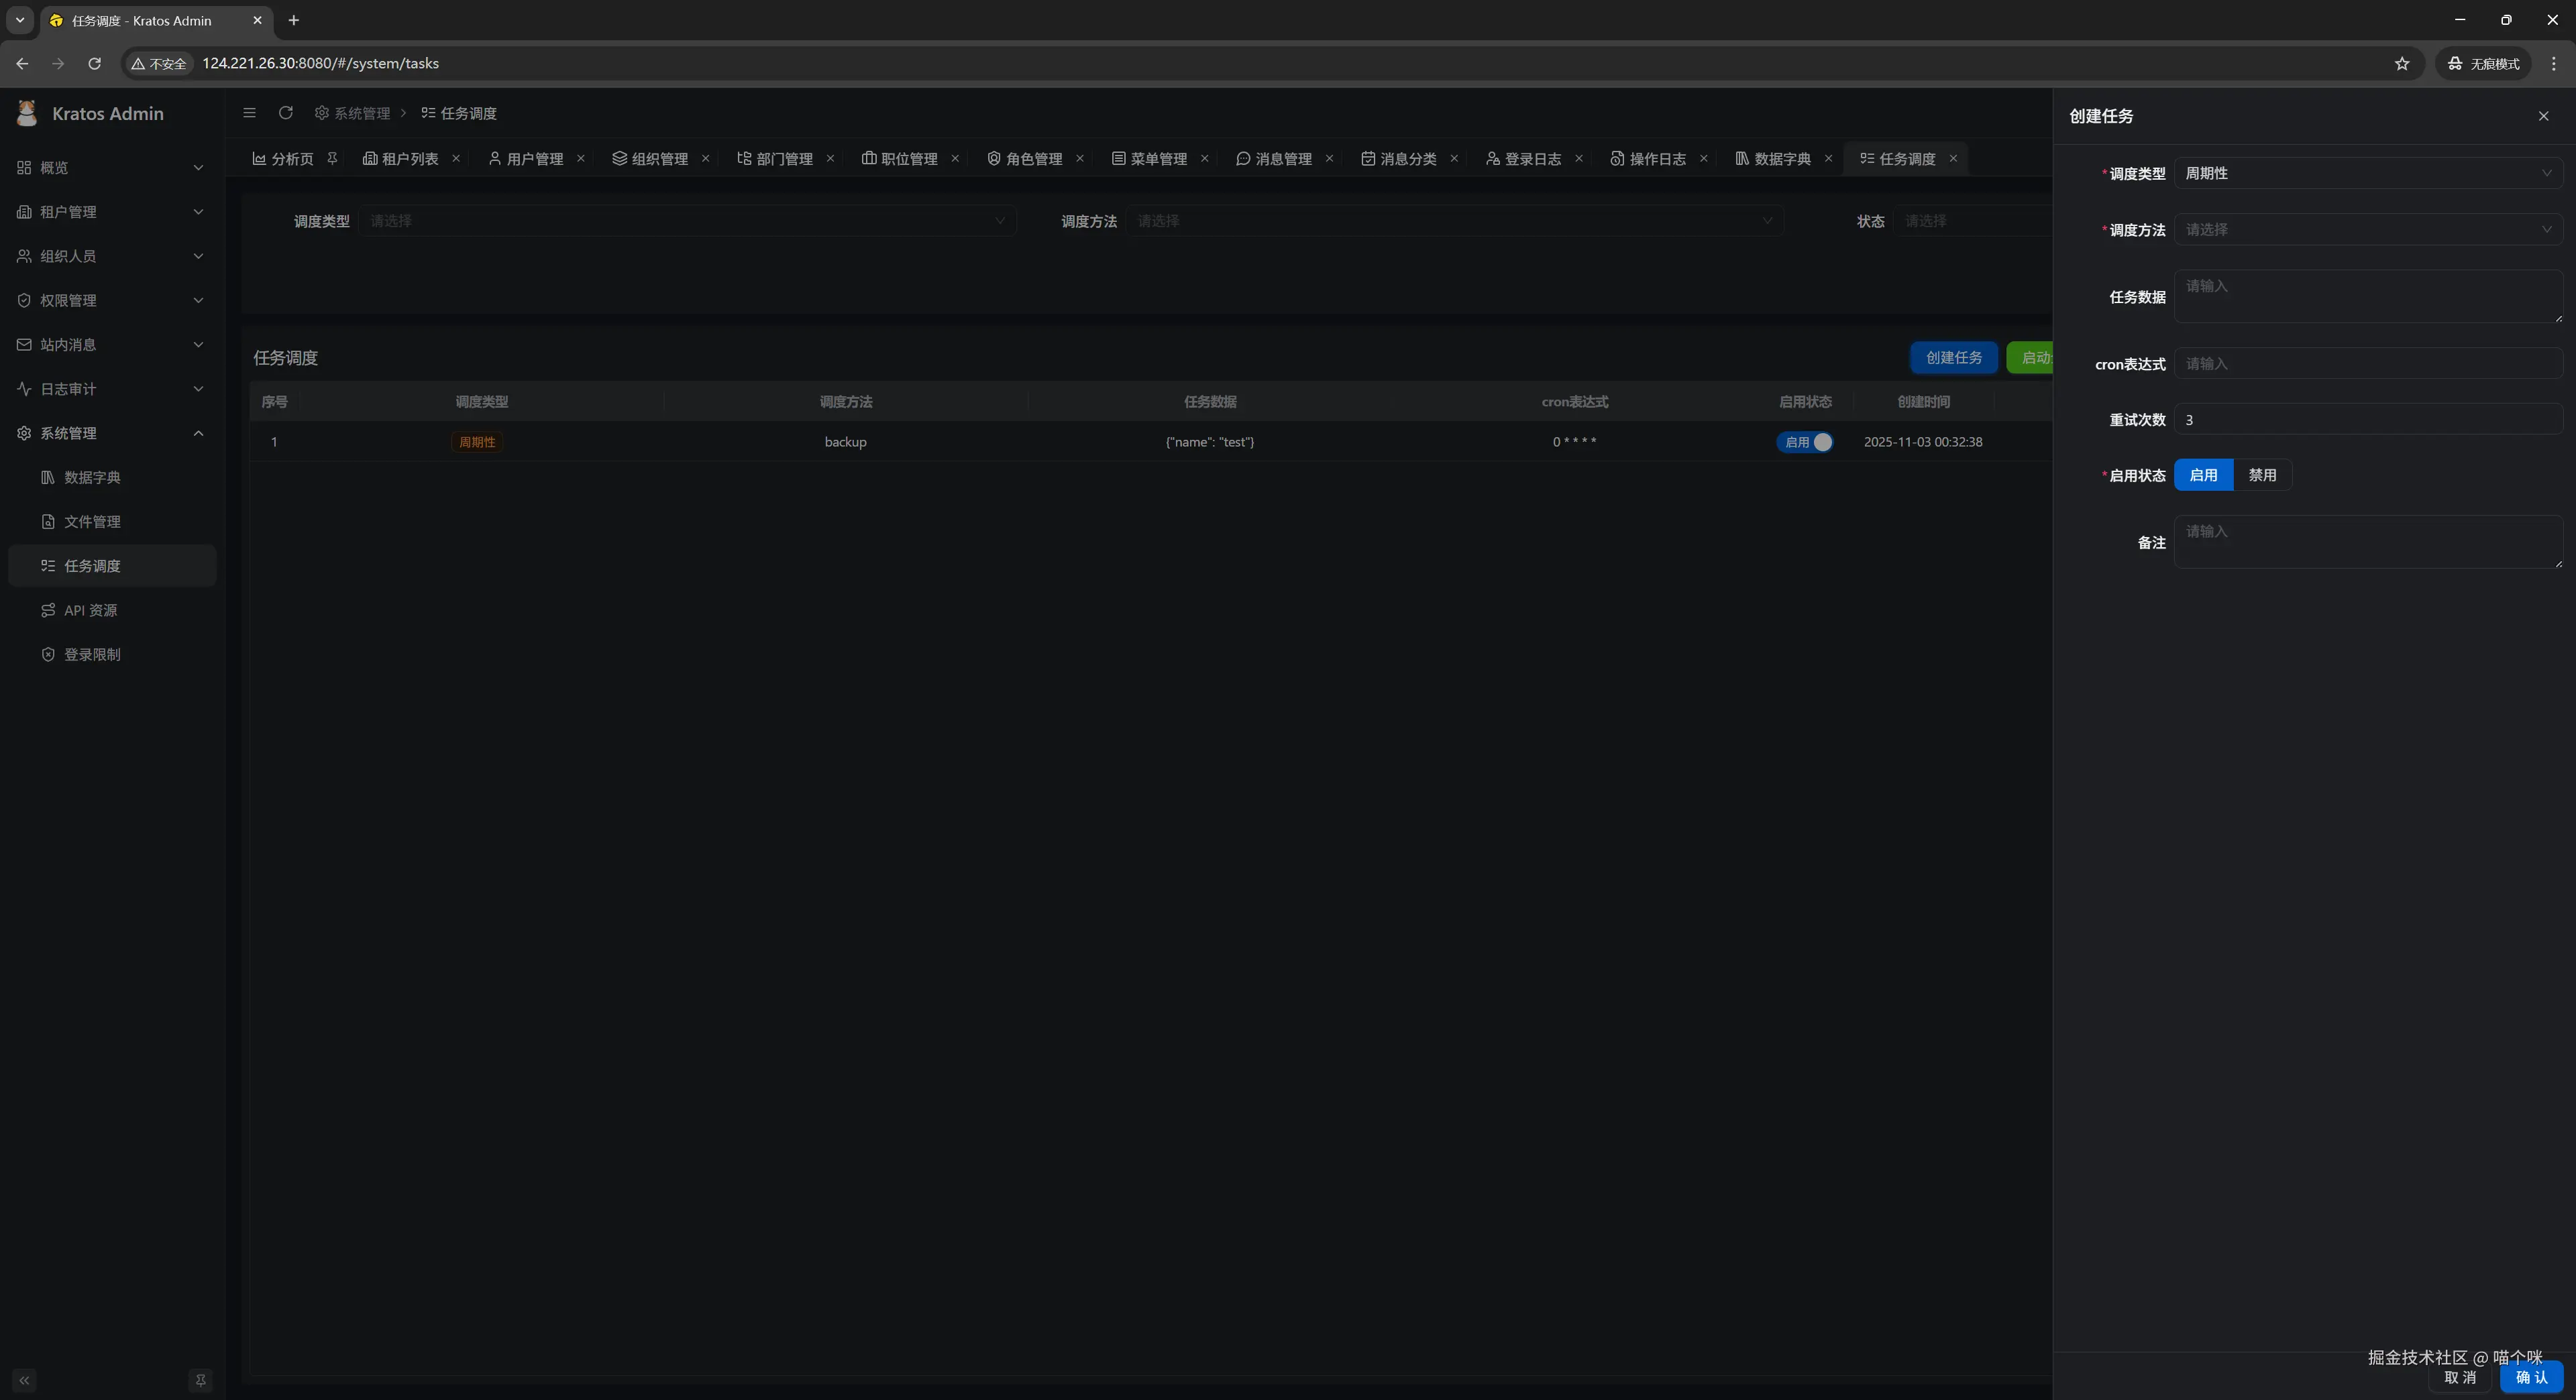Click the sidebar menu fold icon
Image resolution: width=2576 pixels, height=1400 pixels.
coord(249,113)
